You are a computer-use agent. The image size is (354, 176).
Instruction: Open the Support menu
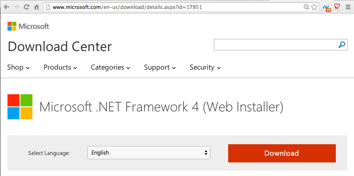point(160,67)
